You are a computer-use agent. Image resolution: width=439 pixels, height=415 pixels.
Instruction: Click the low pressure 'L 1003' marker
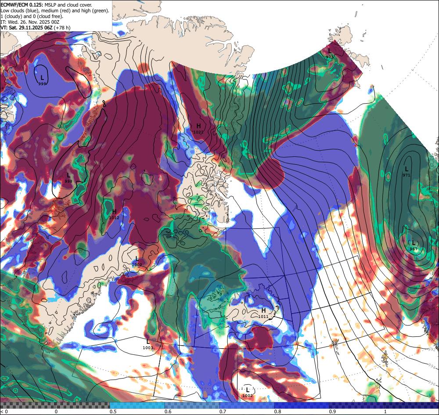pos(148,344)
